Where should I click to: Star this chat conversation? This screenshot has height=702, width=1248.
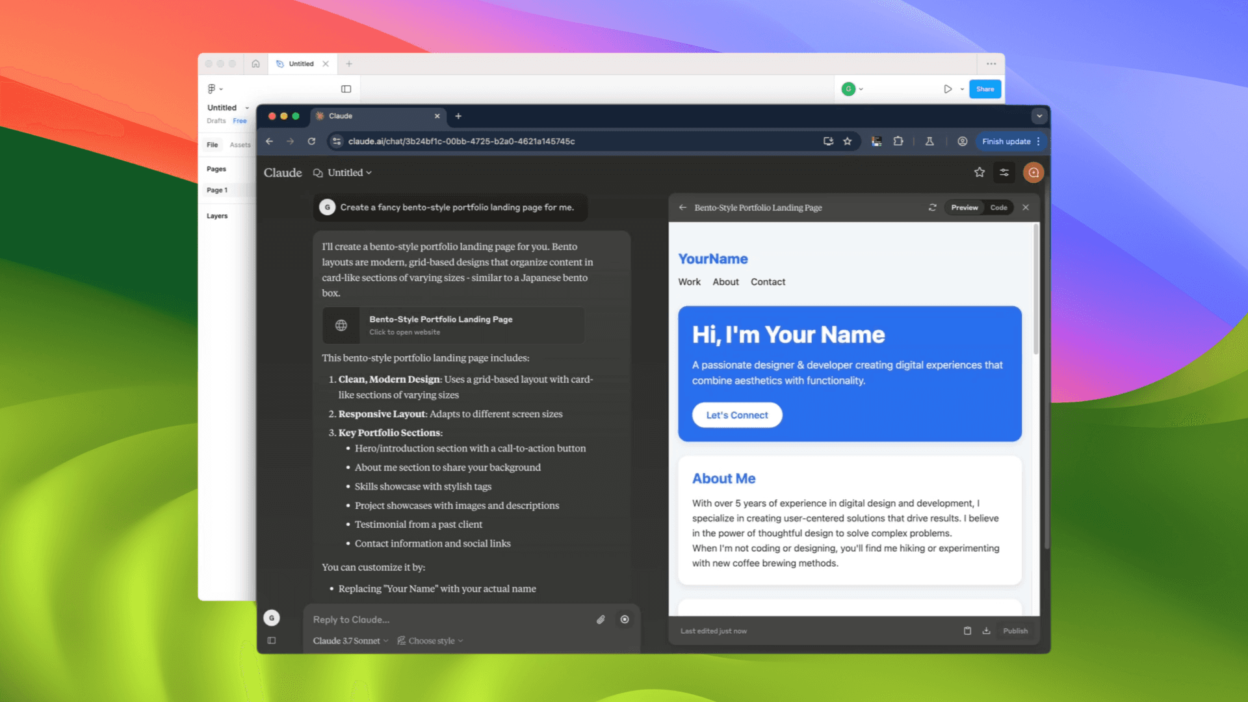tap(980, 172)
